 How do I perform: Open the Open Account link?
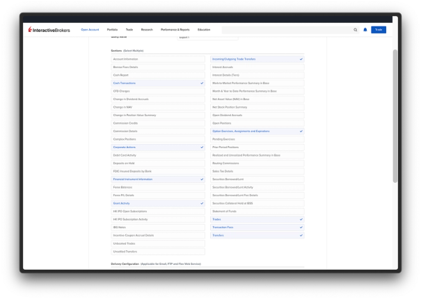pyautogui.click(x=90, y=30)
